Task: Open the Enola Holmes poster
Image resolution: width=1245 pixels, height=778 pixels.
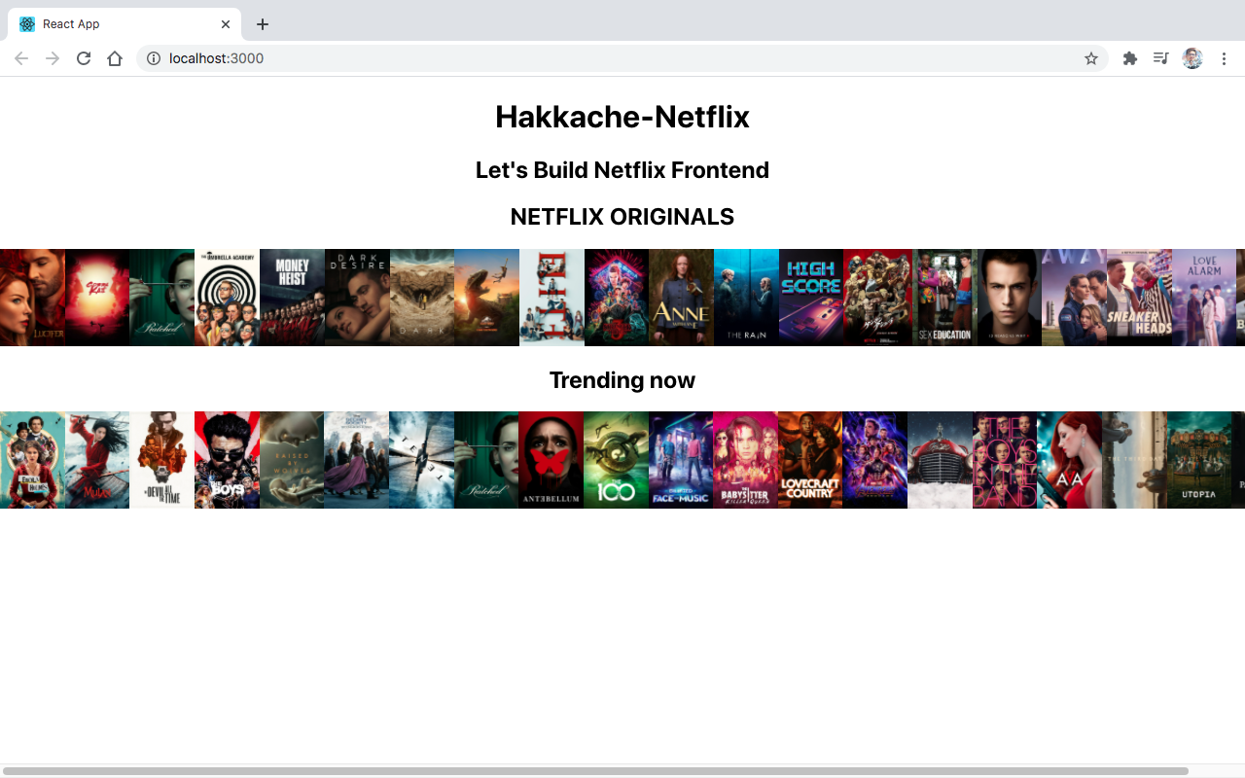Action: pyautogui.click(x=32, y=460)
